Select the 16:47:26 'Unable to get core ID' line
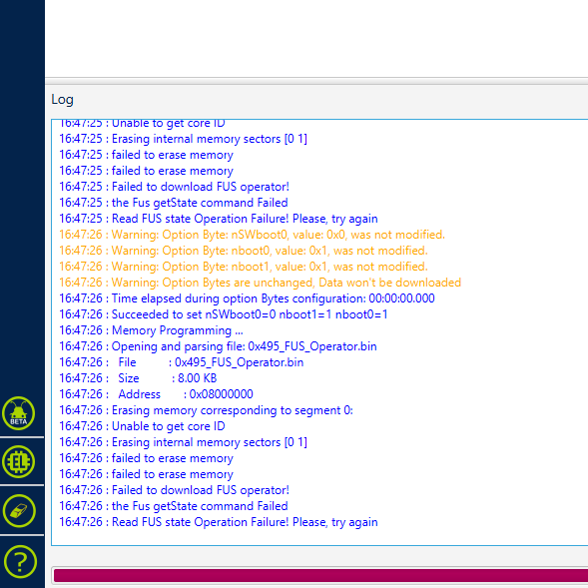Image resolution: width=588 pixels, height=588 pixels. [x=142, y=426]
